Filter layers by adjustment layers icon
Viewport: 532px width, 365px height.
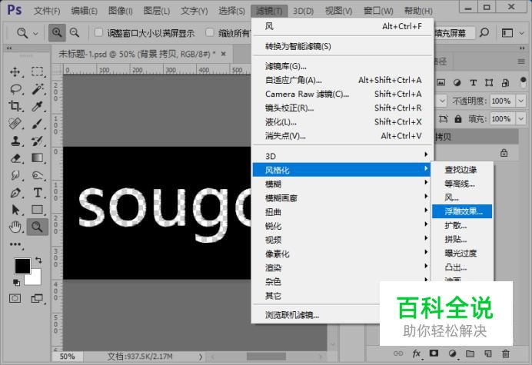click(x=457, y=82)
